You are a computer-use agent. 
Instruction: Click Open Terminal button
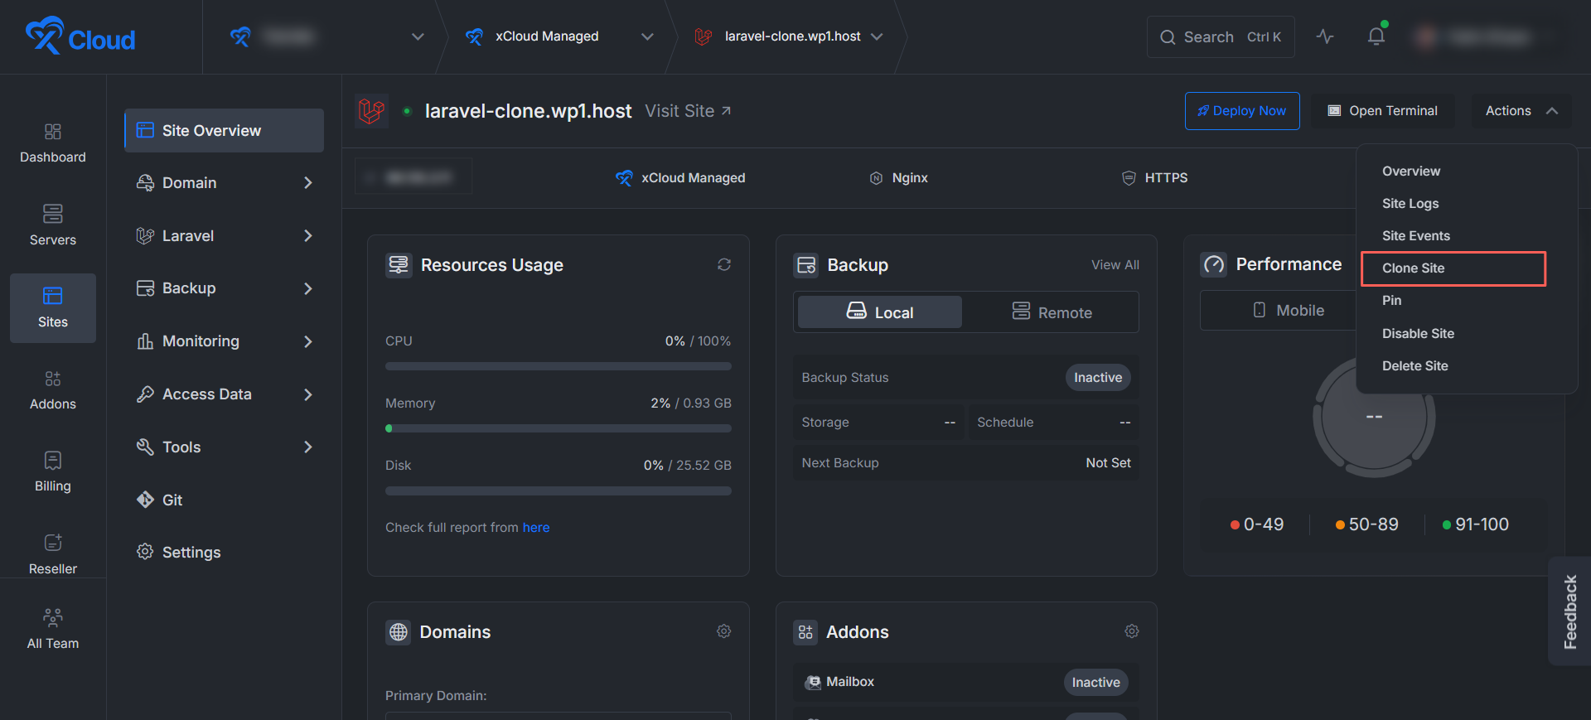[1383, 111]
